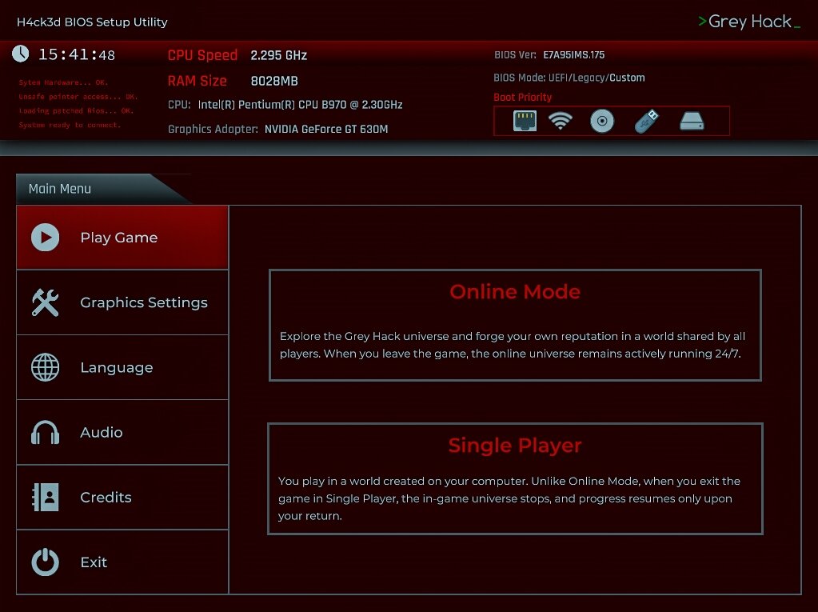Select the hard drive boot priority icon
The width and height of the screenshot is (818, 612).
coord(692,121)
